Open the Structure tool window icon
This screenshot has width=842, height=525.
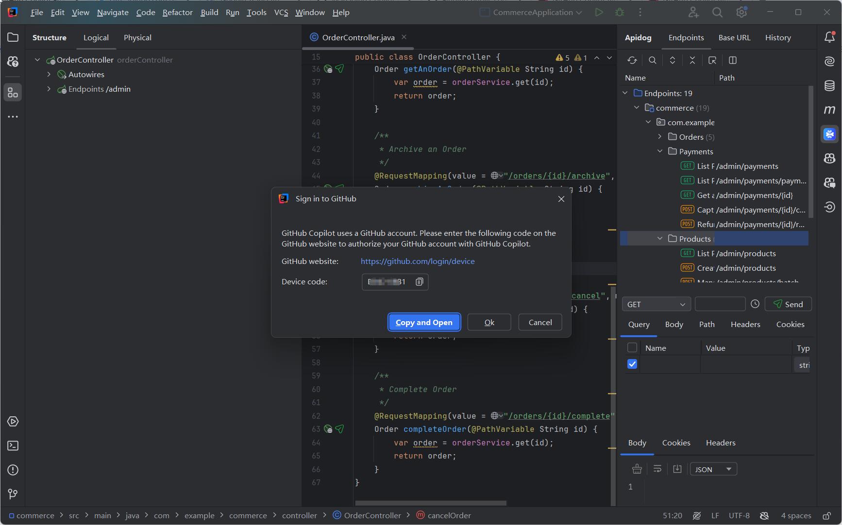pos(13,92)
